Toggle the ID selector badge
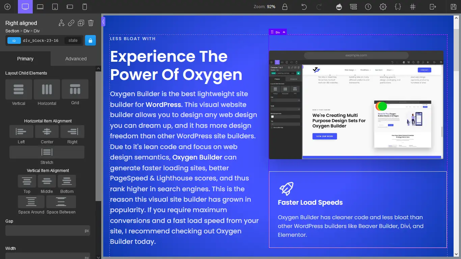The image size is (461, 259). point(13,40)
